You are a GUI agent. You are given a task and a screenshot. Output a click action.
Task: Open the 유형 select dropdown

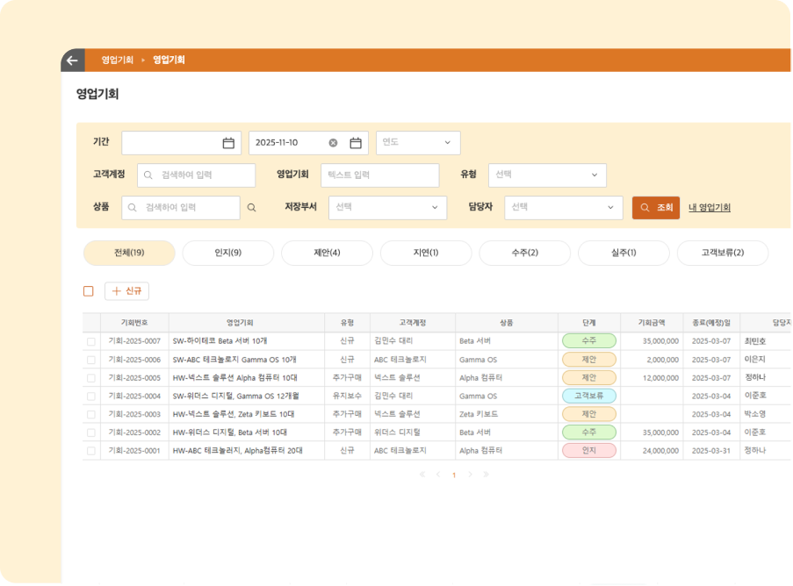click(547, 175)
